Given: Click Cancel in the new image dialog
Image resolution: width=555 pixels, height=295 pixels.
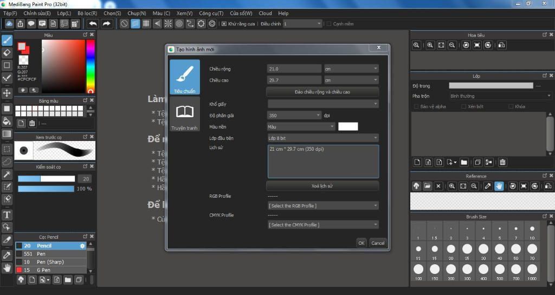Looking at the screenshot, I should click(x=378, y=243).
